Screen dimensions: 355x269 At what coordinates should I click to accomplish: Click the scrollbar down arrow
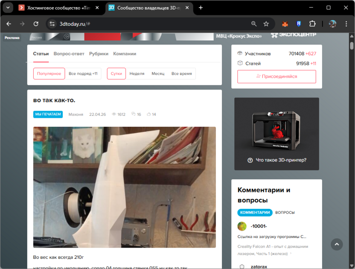352,266
